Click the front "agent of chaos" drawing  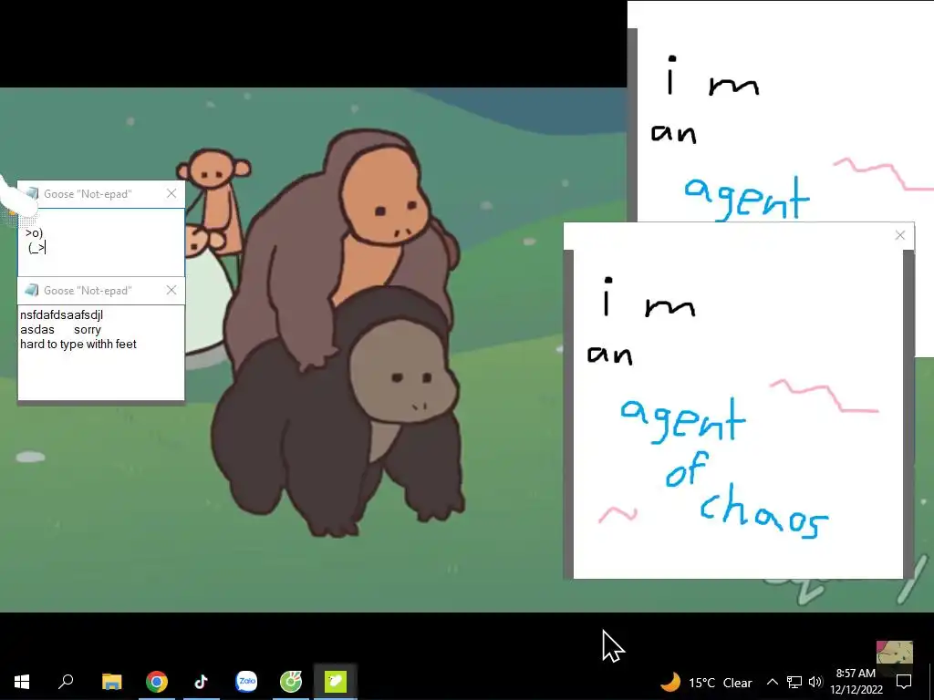click(x=738, y=415)
